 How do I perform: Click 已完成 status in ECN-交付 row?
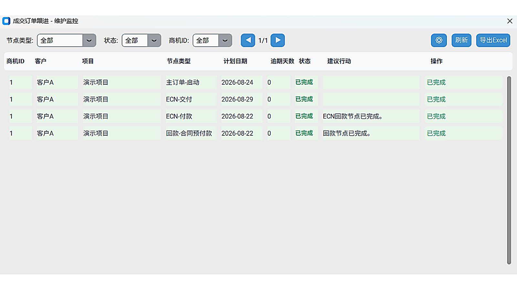pos(304,99)
